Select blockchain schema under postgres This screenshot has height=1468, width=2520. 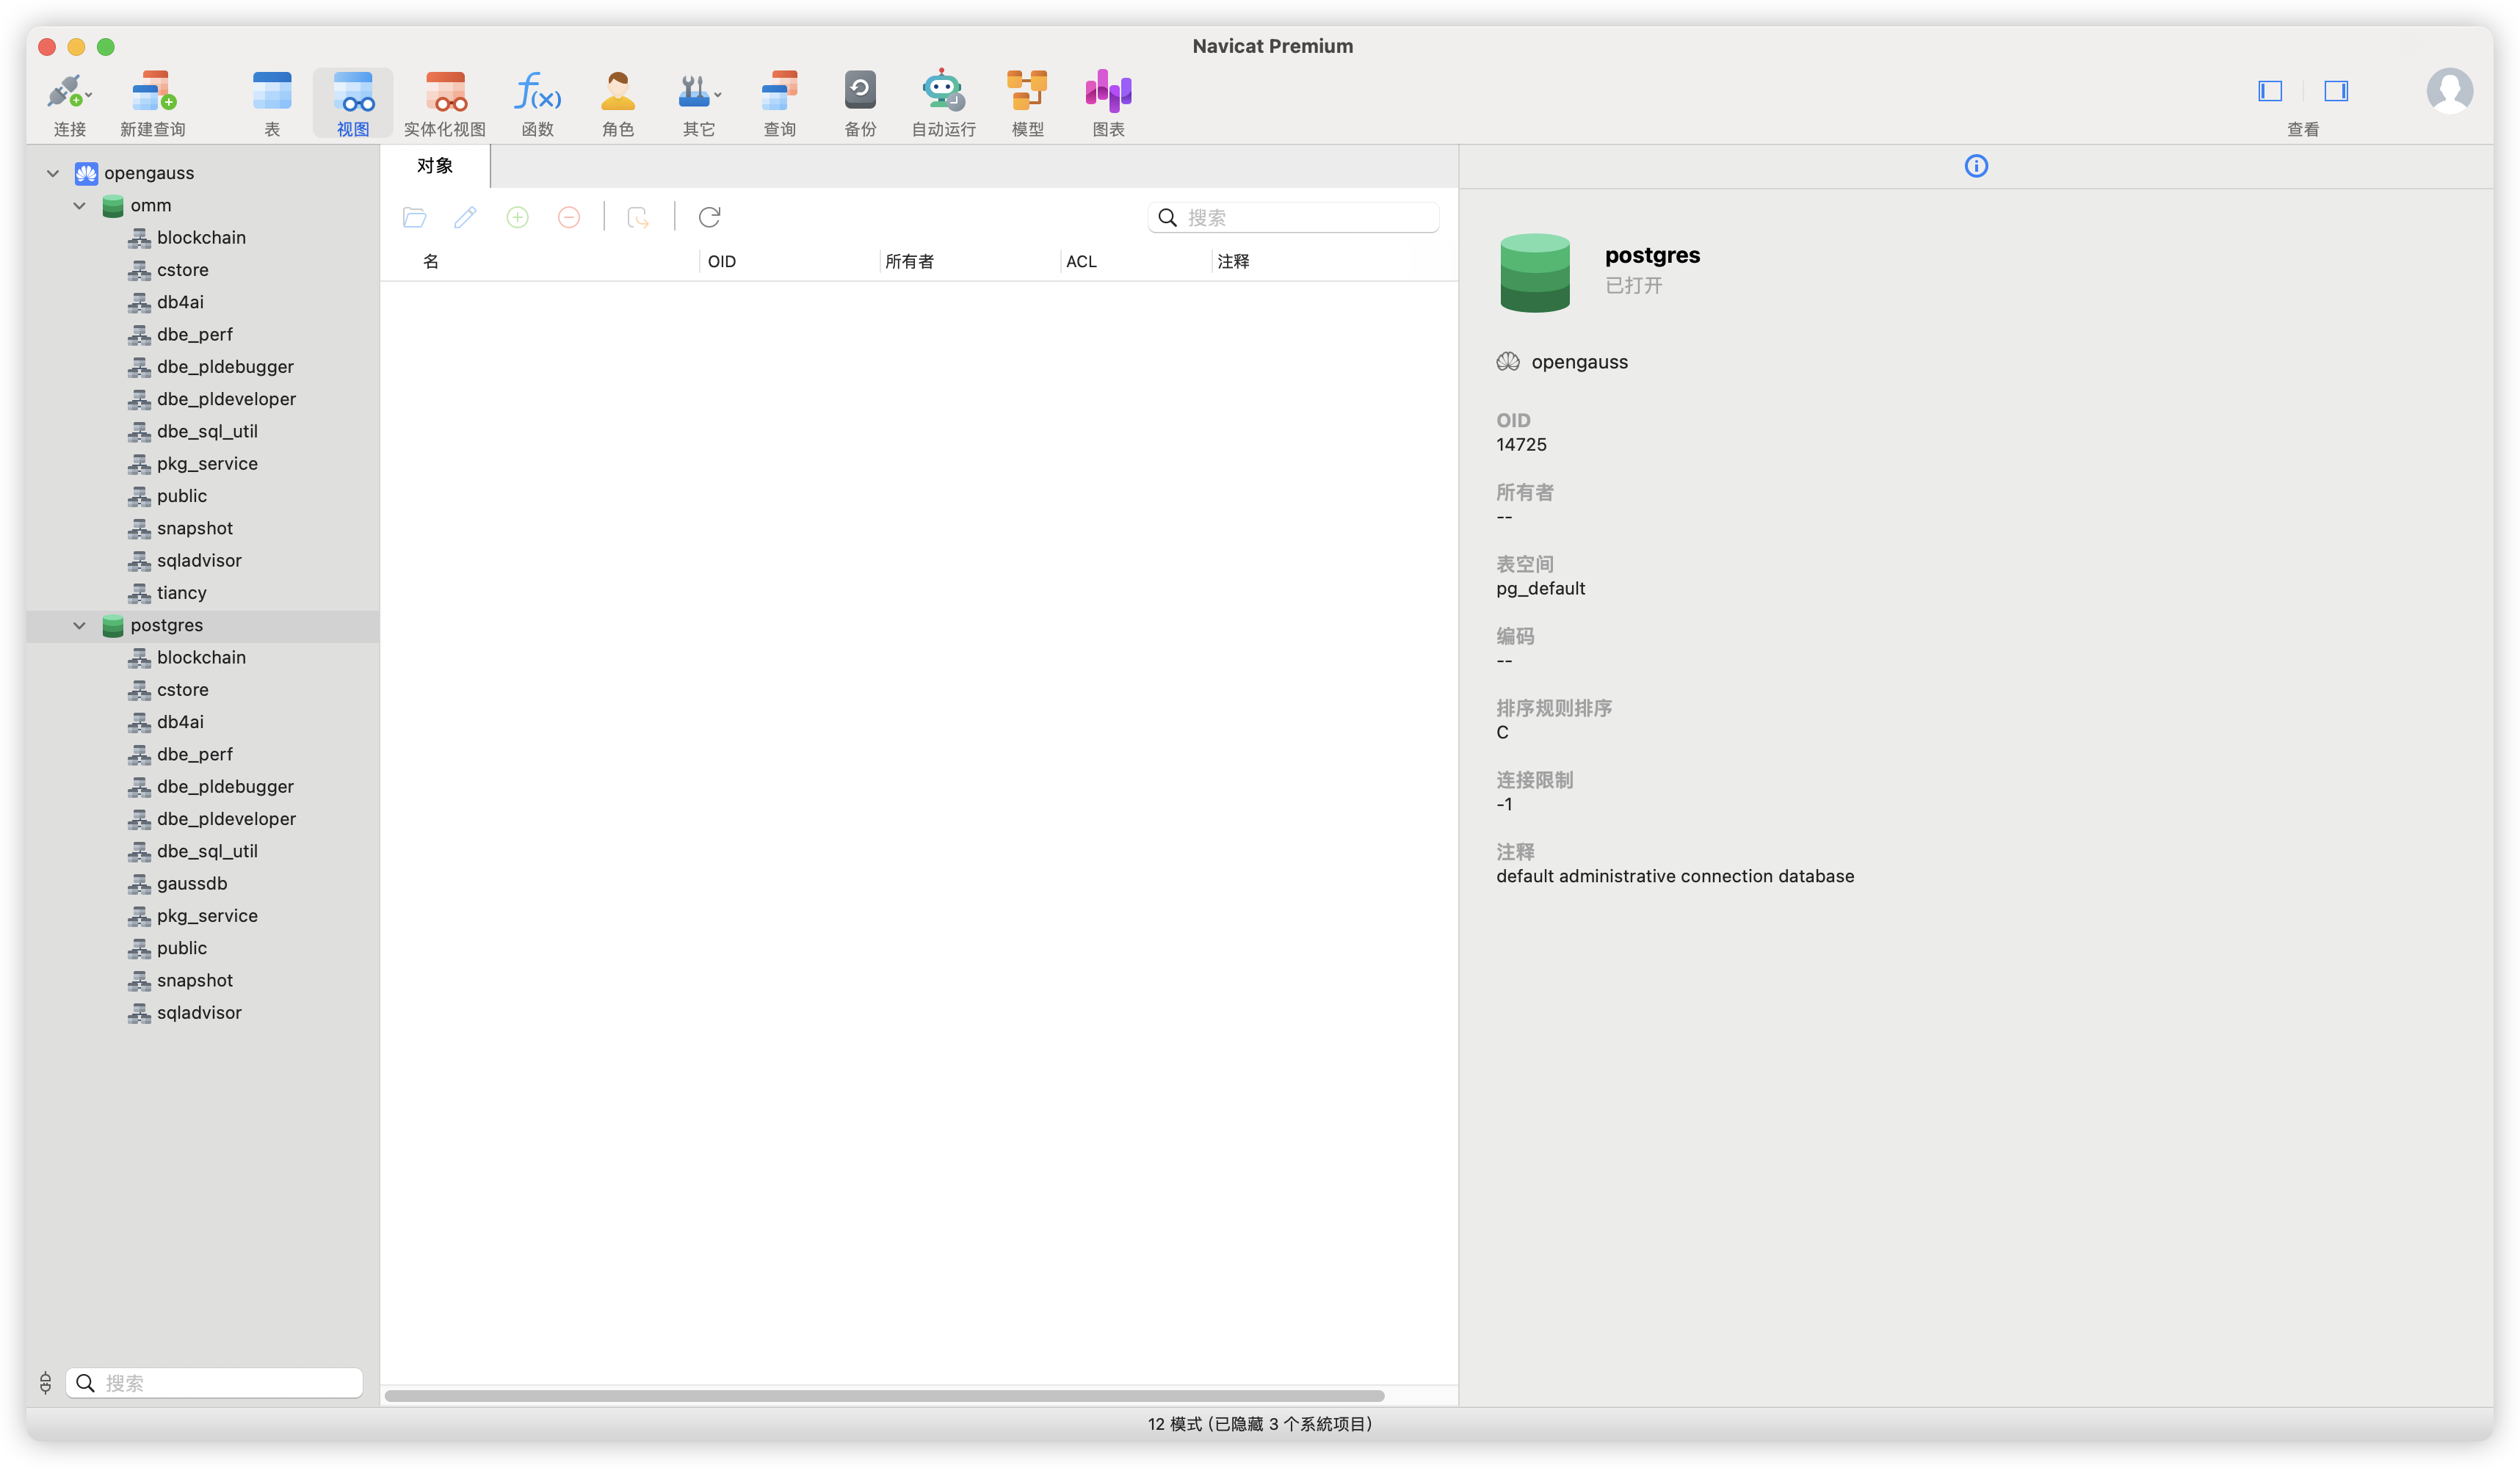pyautogui.click(x=200, y=656)
